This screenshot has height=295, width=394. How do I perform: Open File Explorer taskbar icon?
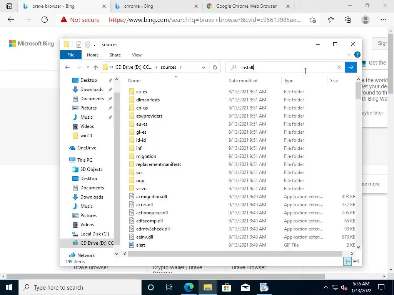[207, 287]
